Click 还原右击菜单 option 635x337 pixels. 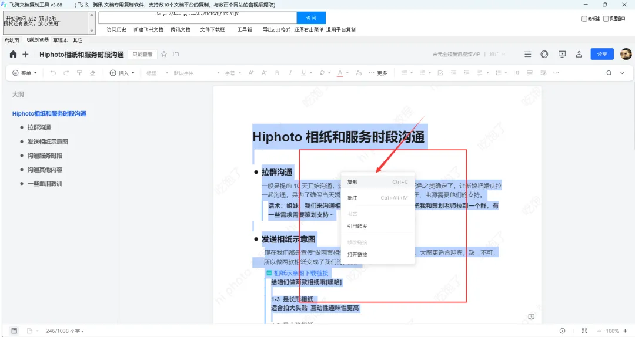coord(309,29)
